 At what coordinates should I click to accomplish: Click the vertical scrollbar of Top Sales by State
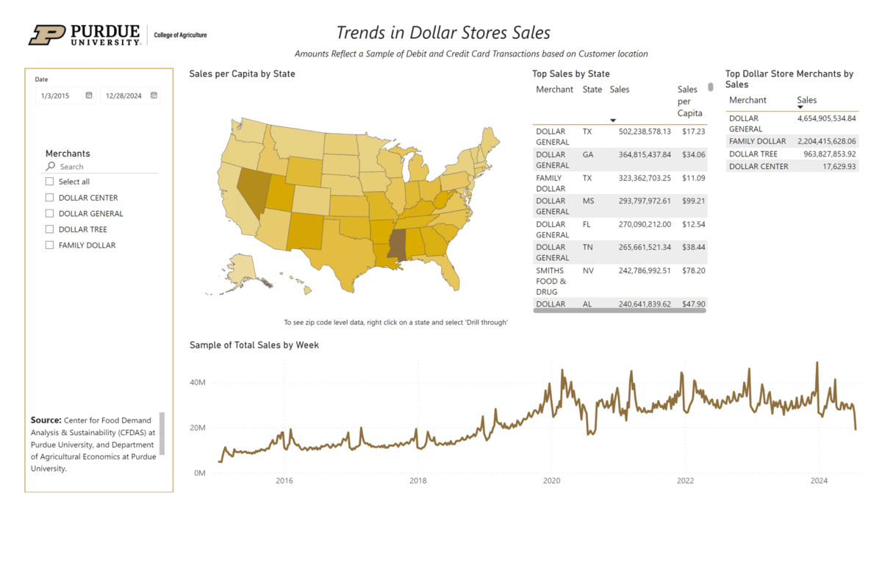tap(711, 87)
